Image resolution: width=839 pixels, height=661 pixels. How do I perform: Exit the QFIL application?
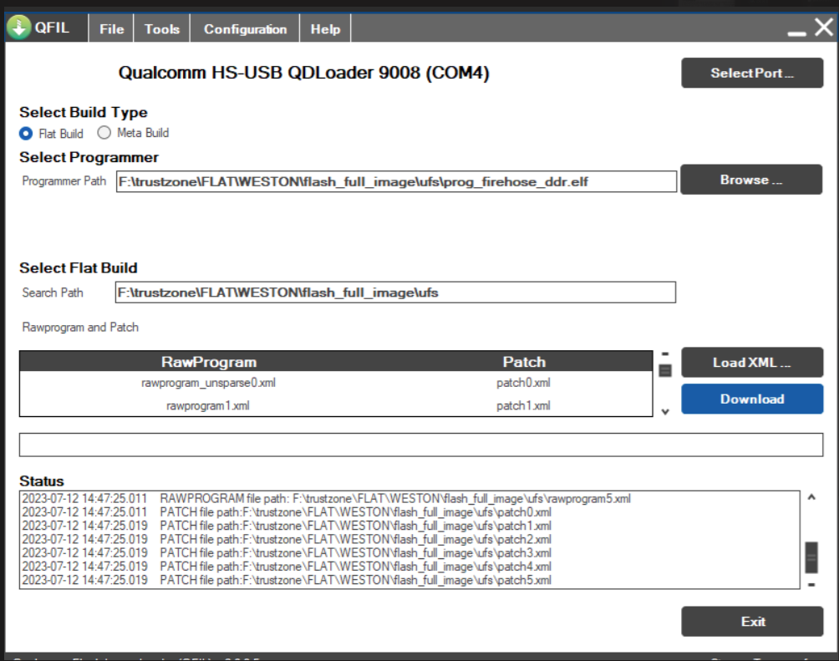(752, 622)
